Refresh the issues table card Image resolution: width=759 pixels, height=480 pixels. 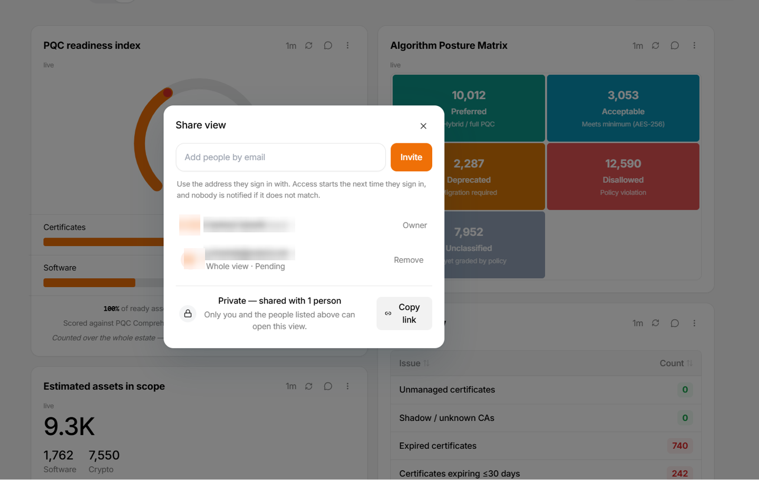coord(656,323)
